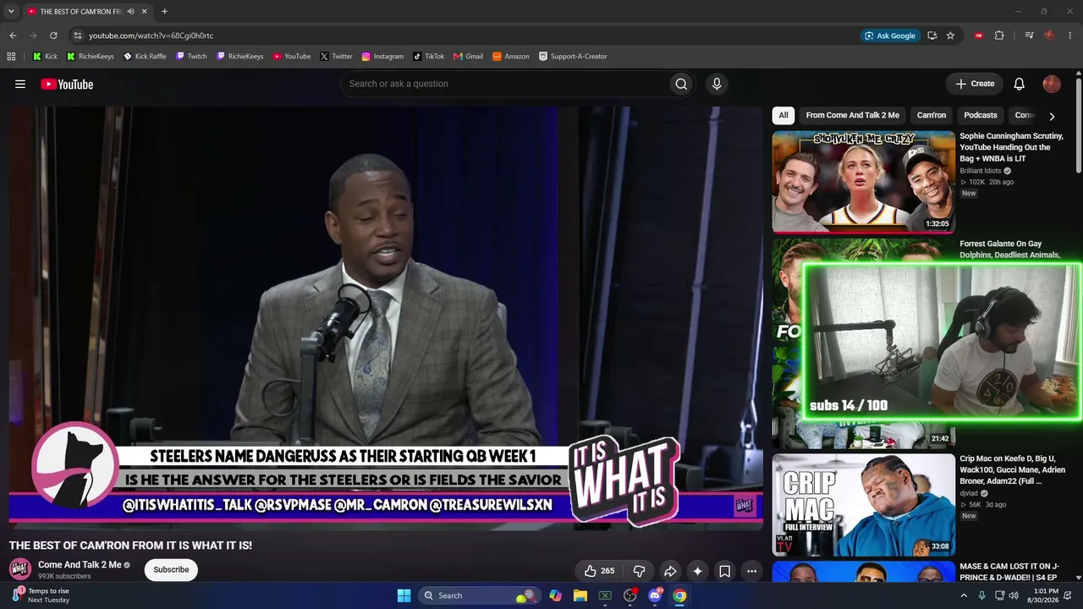Click the Brilliant Idiots channel name
Screen dimensions: 1083x609
coord(981,171)
